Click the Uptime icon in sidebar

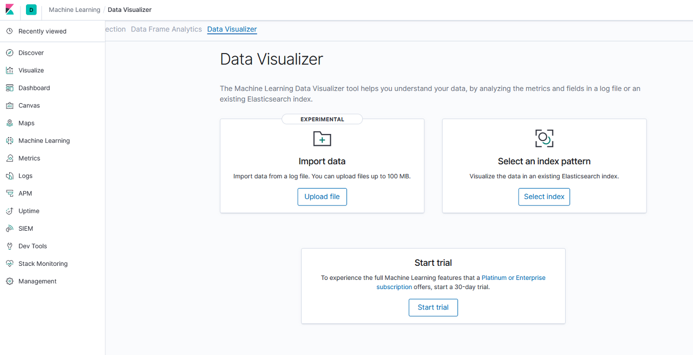(9, 211)
